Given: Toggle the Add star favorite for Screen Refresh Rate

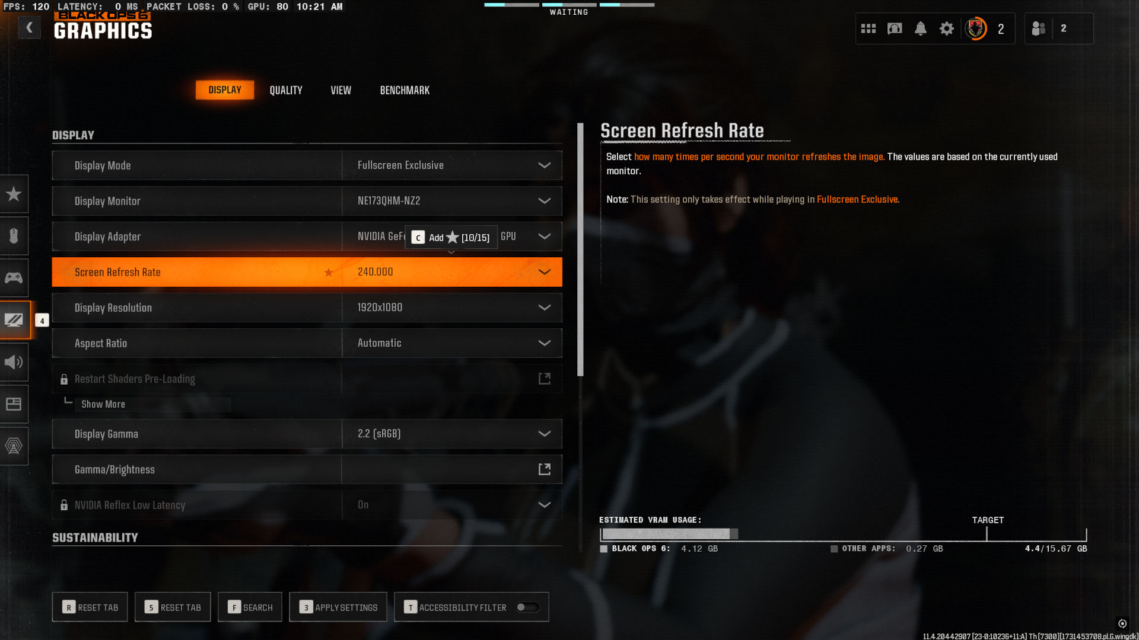Looking at the screenshot, I should pyautogui.click(x=329, y=272).
